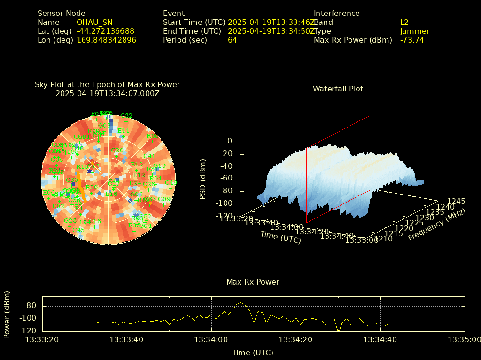
Task: Click the latitude value -44.272136688
Action: click(105, 31)
